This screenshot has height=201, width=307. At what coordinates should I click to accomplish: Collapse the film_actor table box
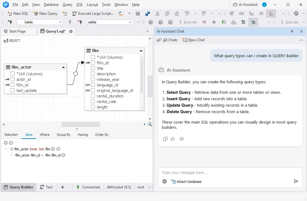pos(63,67)
